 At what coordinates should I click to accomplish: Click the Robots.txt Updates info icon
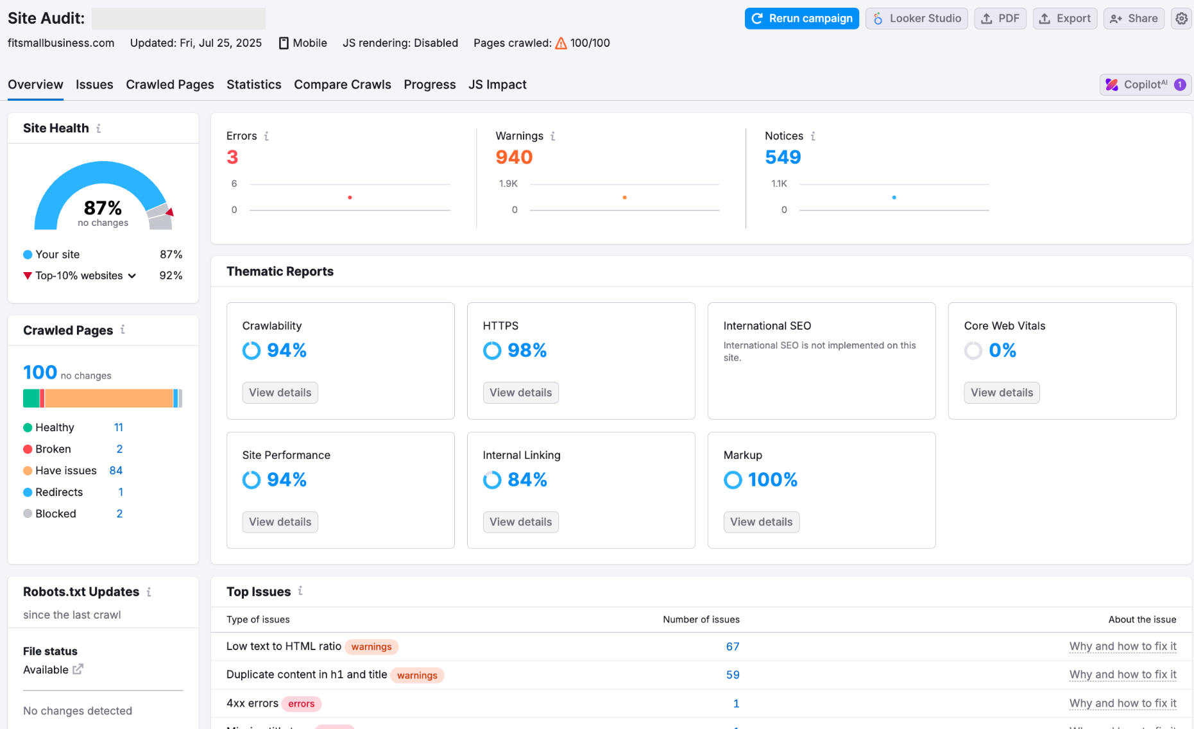(x=149, y=592)
